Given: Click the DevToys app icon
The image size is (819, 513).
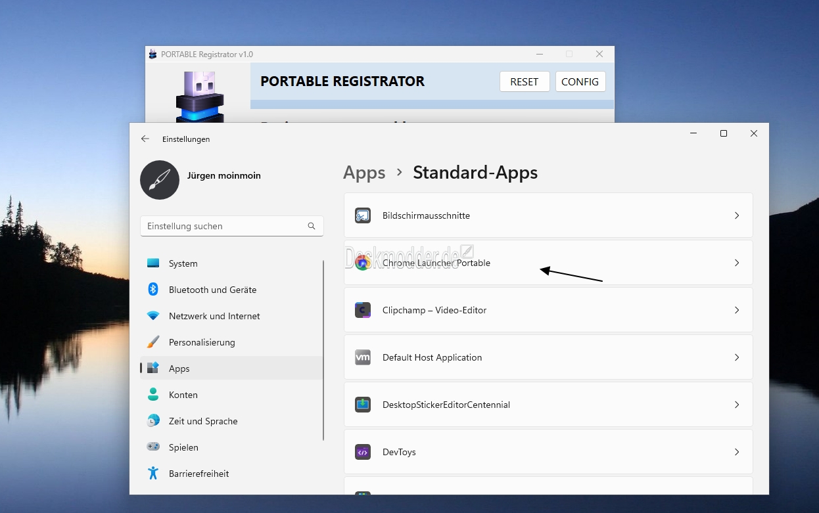Looking at the screenshot, I should [x=363, y=452].
